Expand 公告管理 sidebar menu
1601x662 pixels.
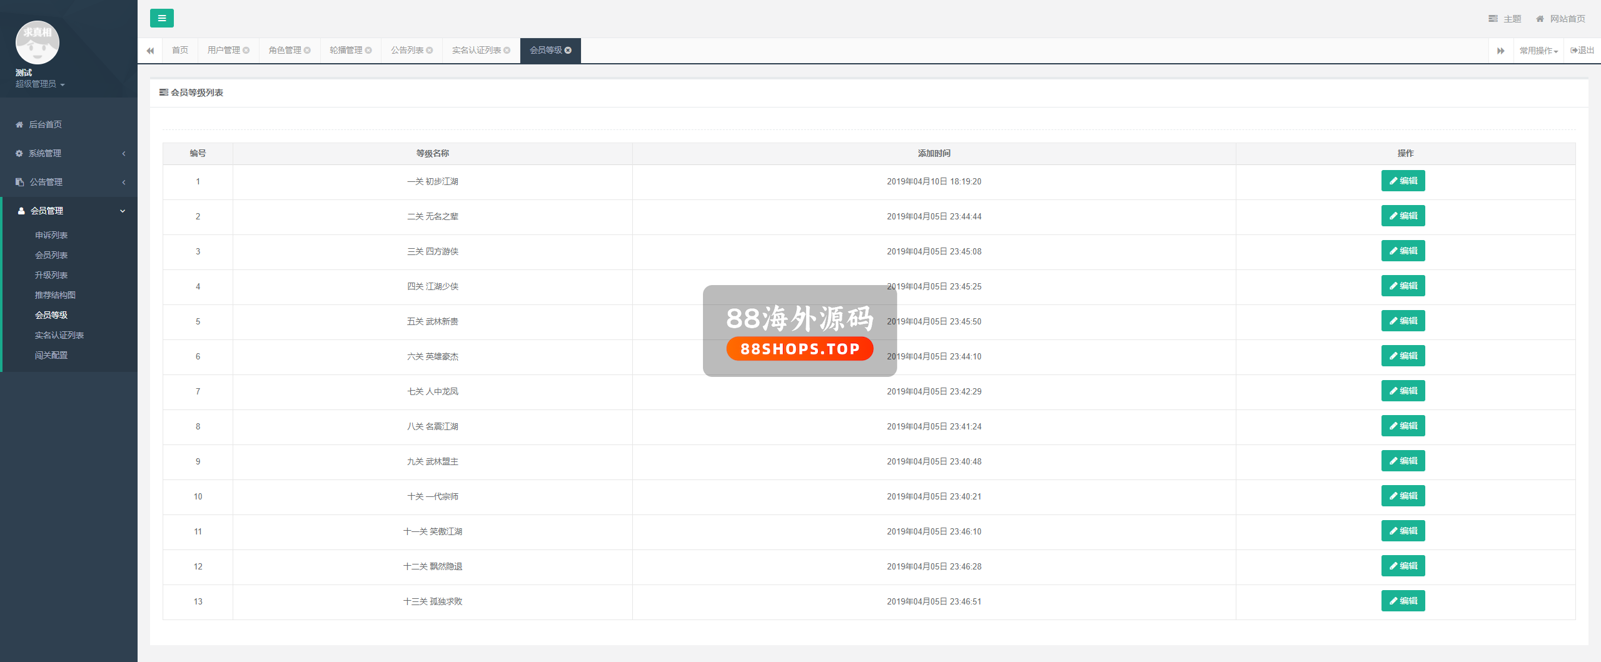coord(69,182)
